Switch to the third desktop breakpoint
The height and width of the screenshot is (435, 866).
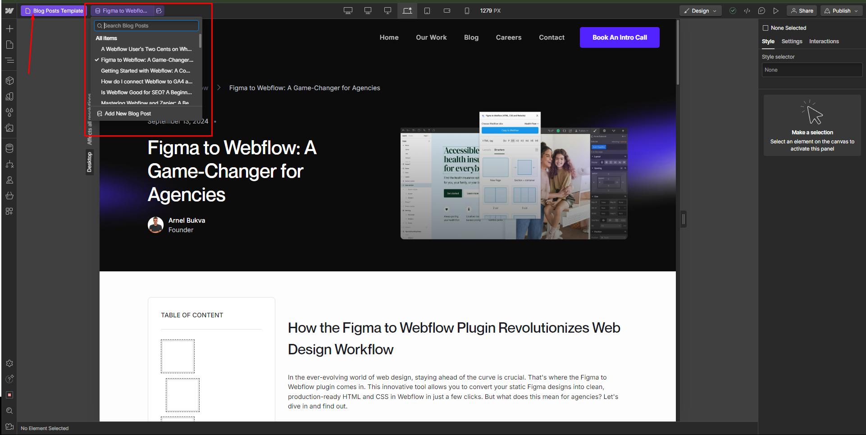click(387, 11)
